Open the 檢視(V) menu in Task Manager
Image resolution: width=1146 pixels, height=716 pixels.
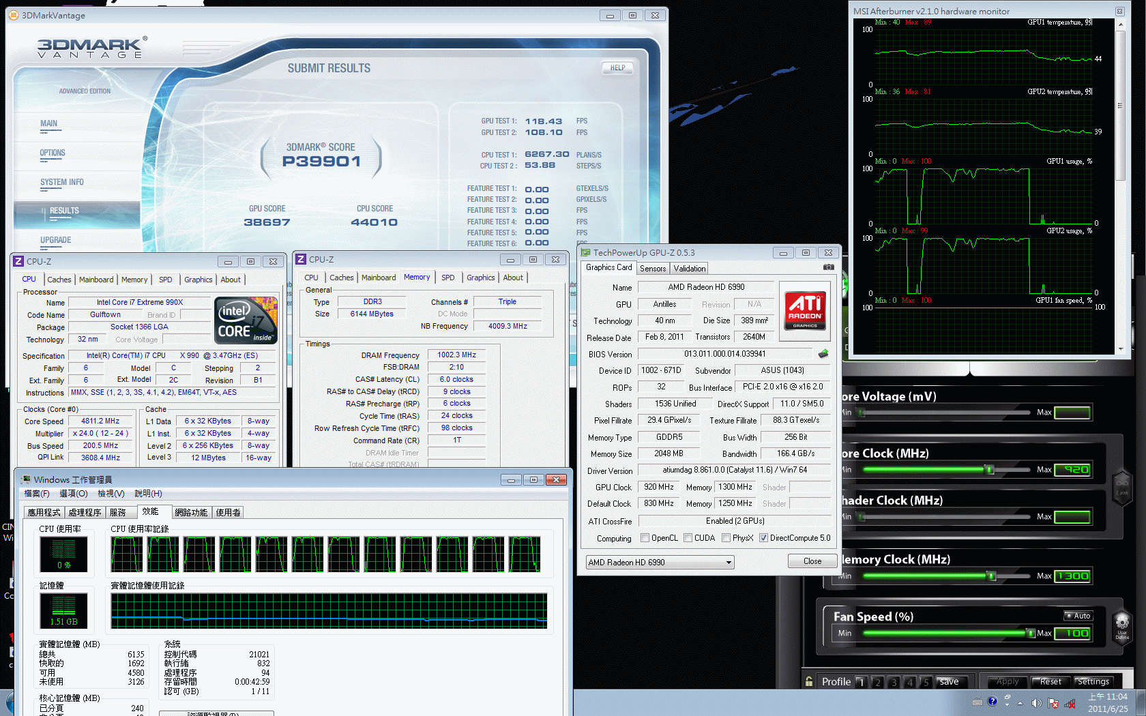pos(111,494)
